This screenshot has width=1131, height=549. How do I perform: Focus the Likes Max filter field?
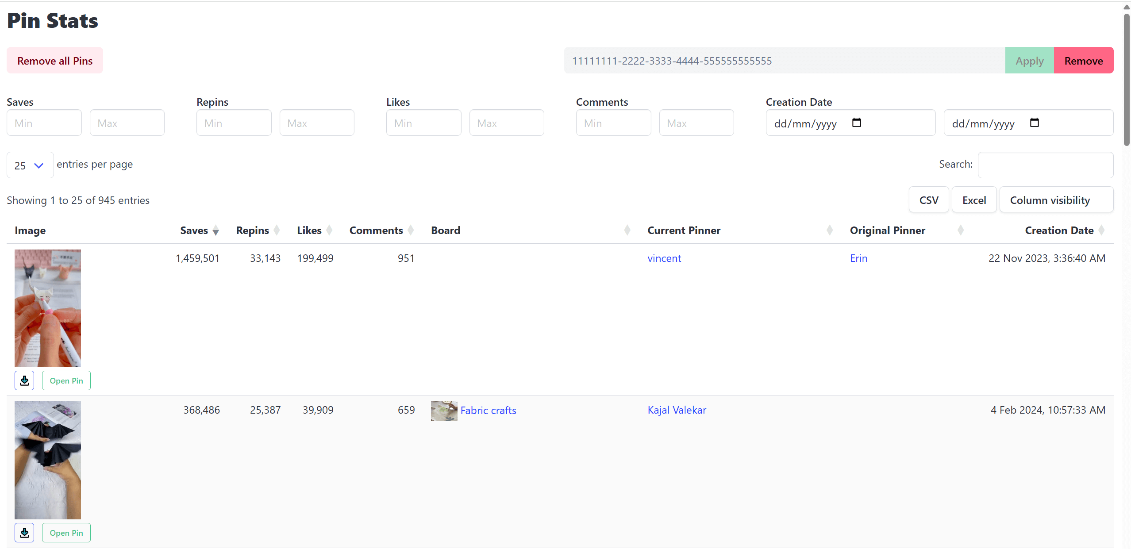[507, 123]
